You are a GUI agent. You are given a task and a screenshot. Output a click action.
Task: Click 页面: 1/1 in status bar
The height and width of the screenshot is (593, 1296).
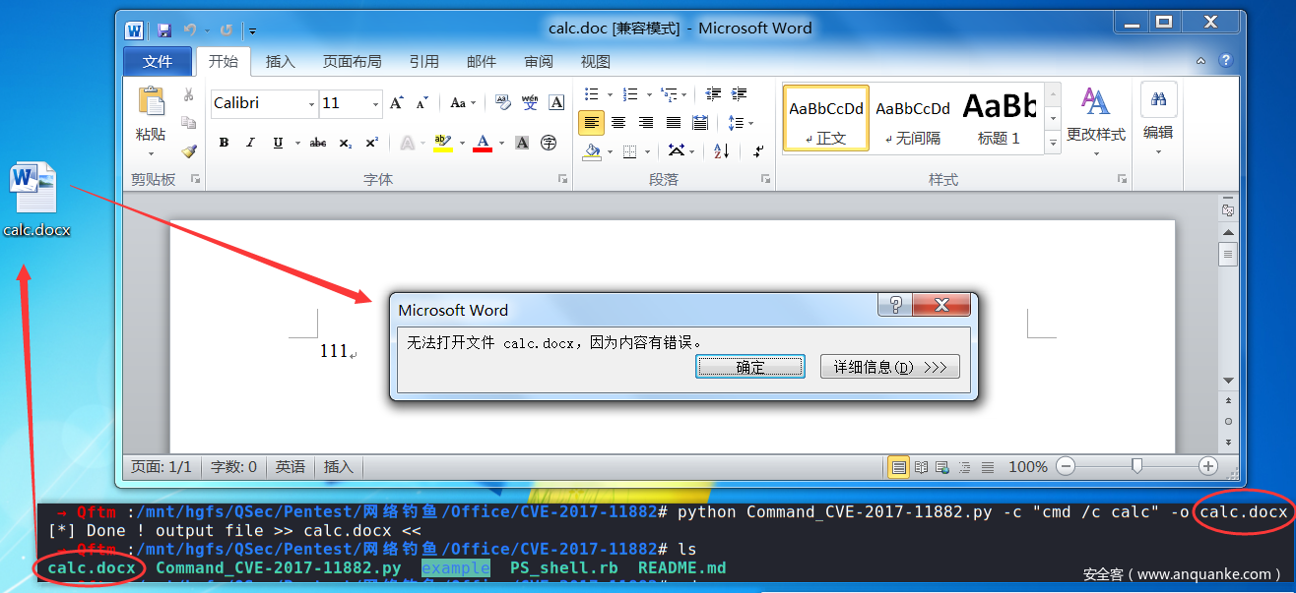[162, 467]
